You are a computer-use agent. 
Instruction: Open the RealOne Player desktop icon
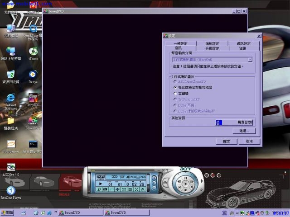(11, 193)
